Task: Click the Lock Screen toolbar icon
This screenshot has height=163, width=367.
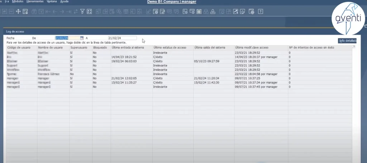Action: click(x=25, y=11)
